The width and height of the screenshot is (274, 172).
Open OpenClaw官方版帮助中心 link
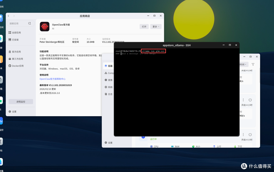[x=53, y=79]
